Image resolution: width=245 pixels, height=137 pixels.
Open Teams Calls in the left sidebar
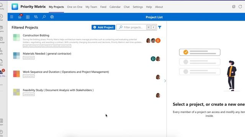click(2, 51)
